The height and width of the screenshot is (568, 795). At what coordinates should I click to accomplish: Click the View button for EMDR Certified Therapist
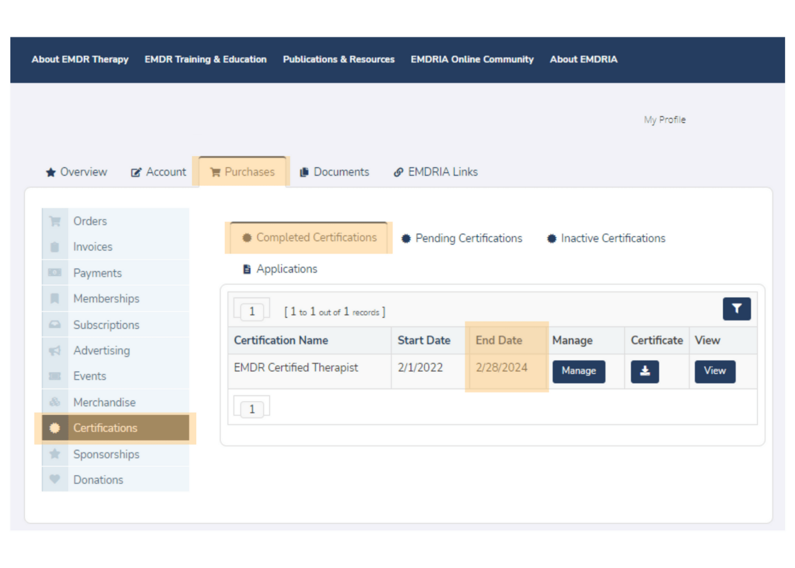(715, 371)
